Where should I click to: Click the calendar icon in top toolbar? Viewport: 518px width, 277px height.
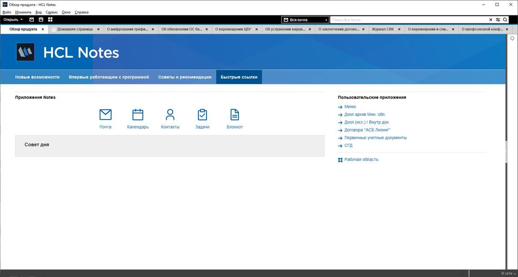pos(41,20)
